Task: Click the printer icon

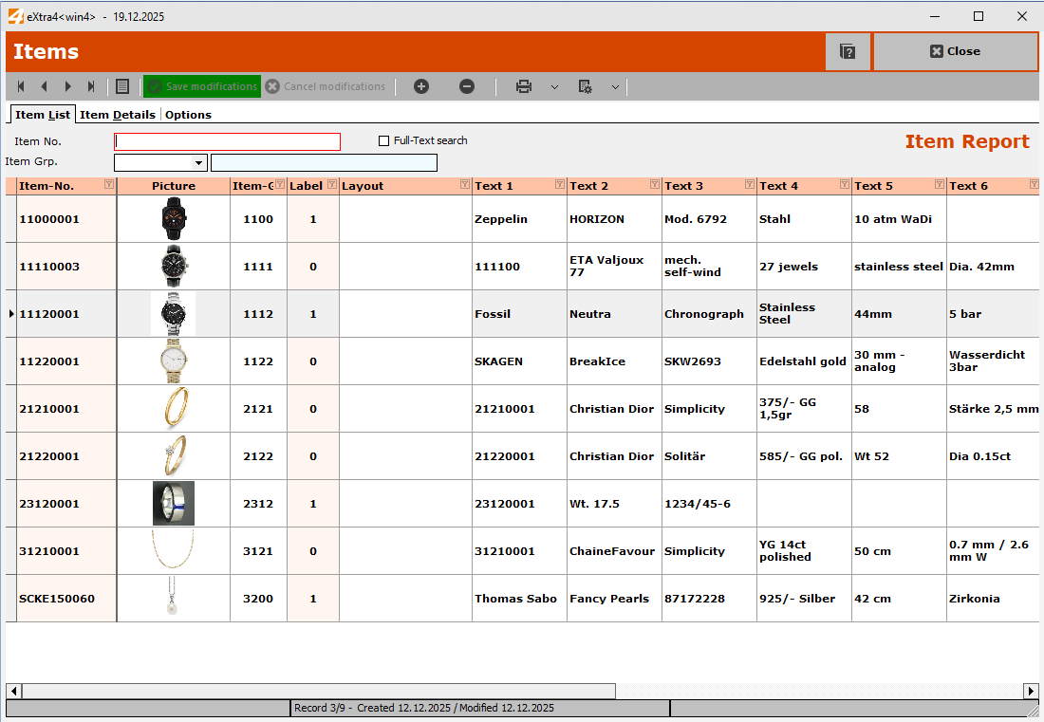Action: 524,86
